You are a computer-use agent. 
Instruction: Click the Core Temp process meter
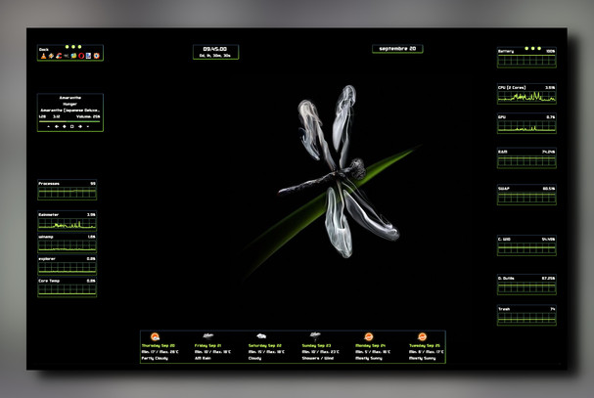(x=68, y=287)
